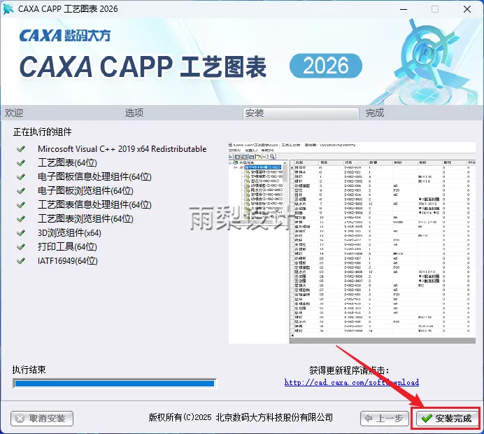
Task: Click the 'Mircosoft Visual C++ 2019 x64 Redistributable' text
Action: [122, 149]
